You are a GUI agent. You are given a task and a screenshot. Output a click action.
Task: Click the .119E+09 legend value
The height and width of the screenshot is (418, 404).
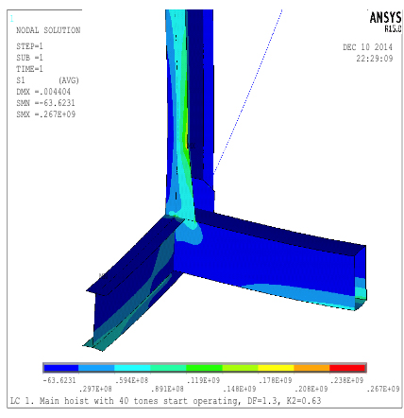pyautogui.click(x=203, y=380)
